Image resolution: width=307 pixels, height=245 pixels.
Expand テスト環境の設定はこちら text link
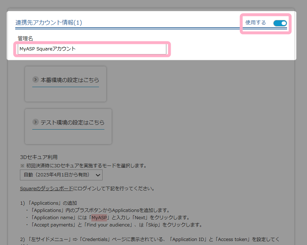coord(72,122)
